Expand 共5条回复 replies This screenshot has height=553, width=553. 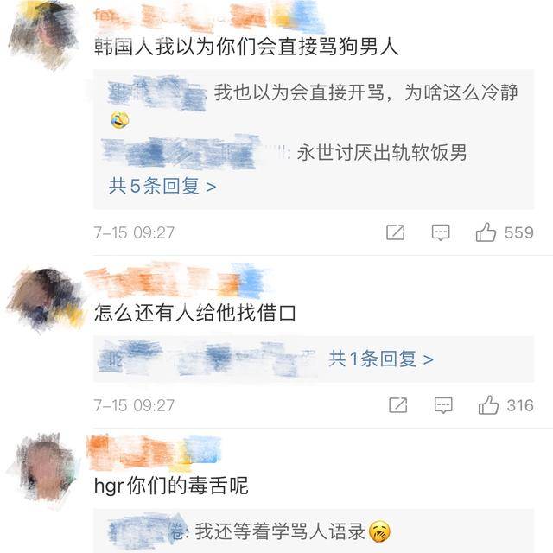(162, 186)
